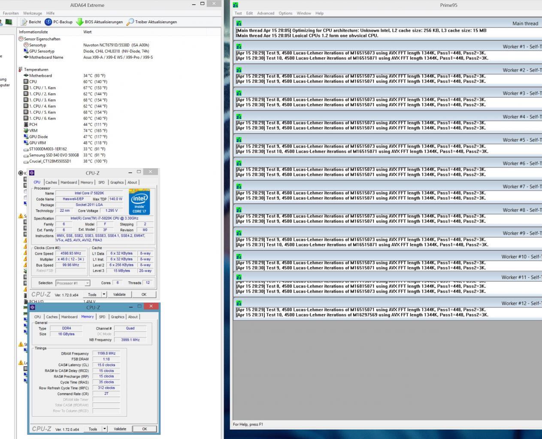Click the Worker #9 title bar in Prime95

(x=388, y=233)
